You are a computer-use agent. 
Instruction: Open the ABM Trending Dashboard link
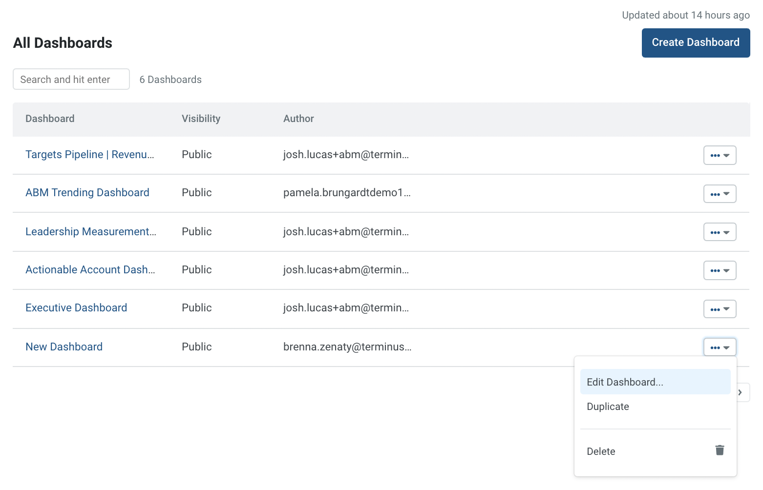pos(87,193)
